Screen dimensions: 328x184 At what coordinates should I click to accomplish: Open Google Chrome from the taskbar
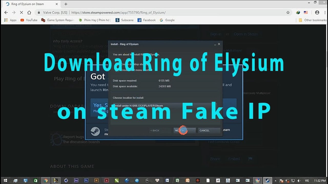(46, 180)
